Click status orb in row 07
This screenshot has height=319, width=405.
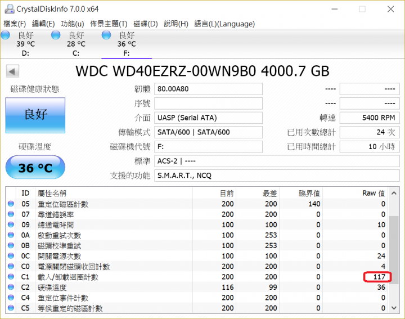(11, 214)
